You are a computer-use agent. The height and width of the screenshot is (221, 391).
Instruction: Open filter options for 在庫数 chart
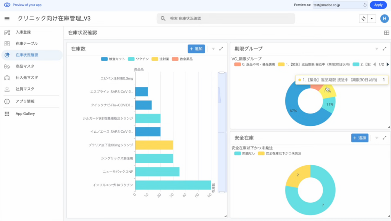coord(213,49)
